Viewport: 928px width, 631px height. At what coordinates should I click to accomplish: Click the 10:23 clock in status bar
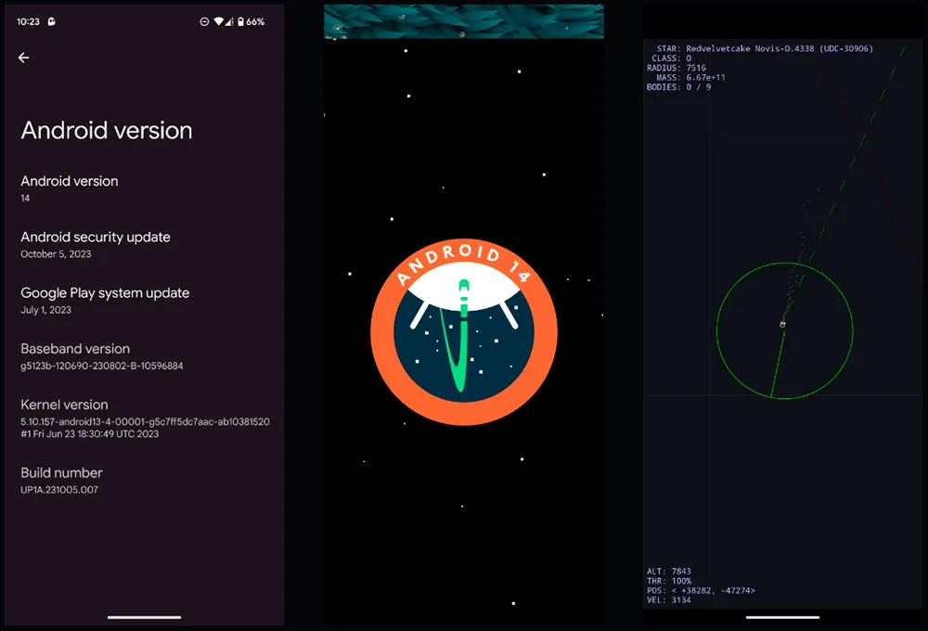pyautogui.click(x=28, y=21)
